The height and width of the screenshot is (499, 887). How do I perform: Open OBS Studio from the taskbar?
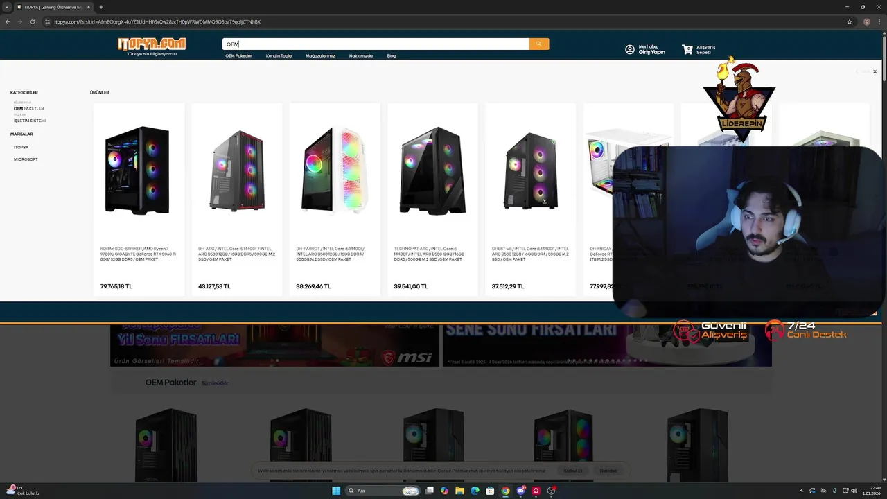(552, 491)
